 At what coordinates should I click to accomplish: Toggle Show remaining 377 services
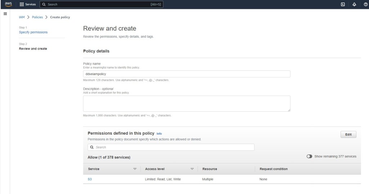pos(309,157)
